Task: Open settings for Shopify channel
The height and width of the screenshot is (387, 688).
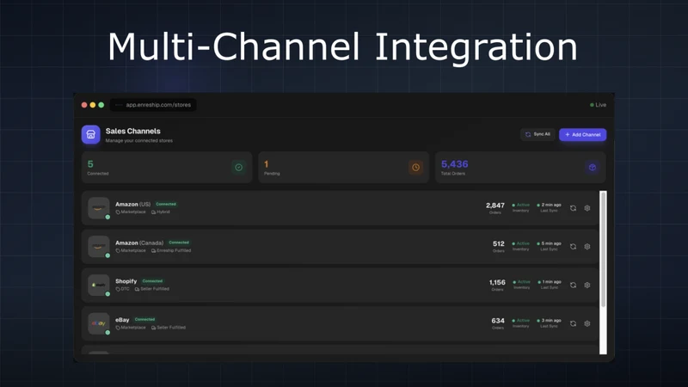Action: pos(587,286)
